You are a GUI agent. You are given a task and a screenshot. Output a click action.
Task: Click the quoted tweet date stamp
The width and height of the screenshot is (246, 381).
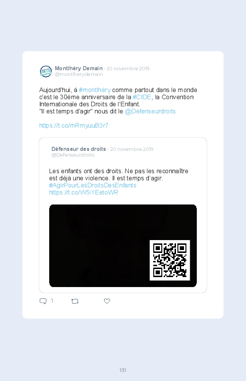coord(132,149)
